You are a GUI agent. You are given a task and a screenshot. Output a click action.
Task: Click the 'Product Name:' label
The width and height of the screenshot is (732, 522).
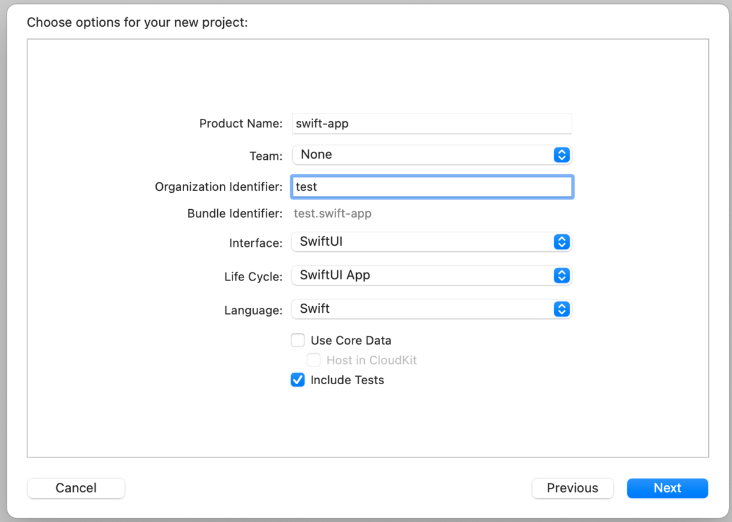(241, 124)
